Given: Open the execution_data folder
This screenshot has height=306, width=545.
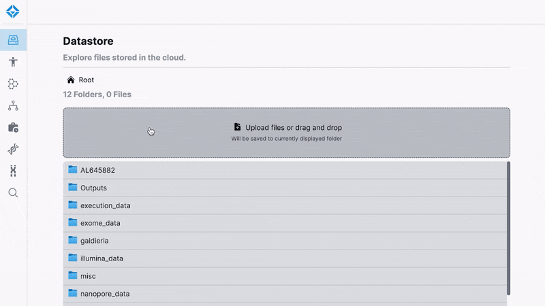Looking at the screenshot, I should (105, 205).
